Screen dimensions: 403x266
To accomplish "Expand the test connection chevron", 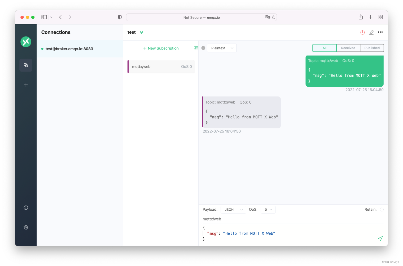I will 142,32.
